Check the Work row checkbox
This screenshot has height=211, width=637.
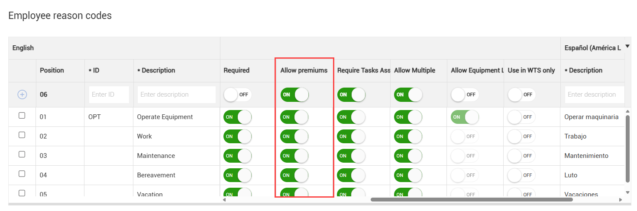(x=22, y=135)
